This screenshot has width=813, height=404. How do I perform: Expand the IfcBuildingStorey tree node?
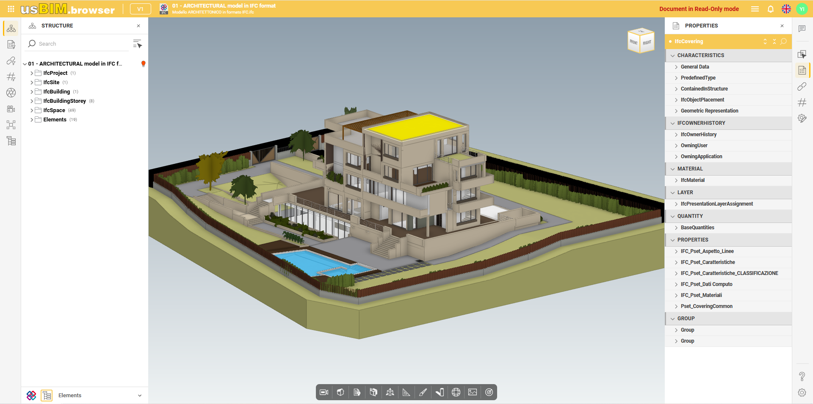[x=32, y=101]
